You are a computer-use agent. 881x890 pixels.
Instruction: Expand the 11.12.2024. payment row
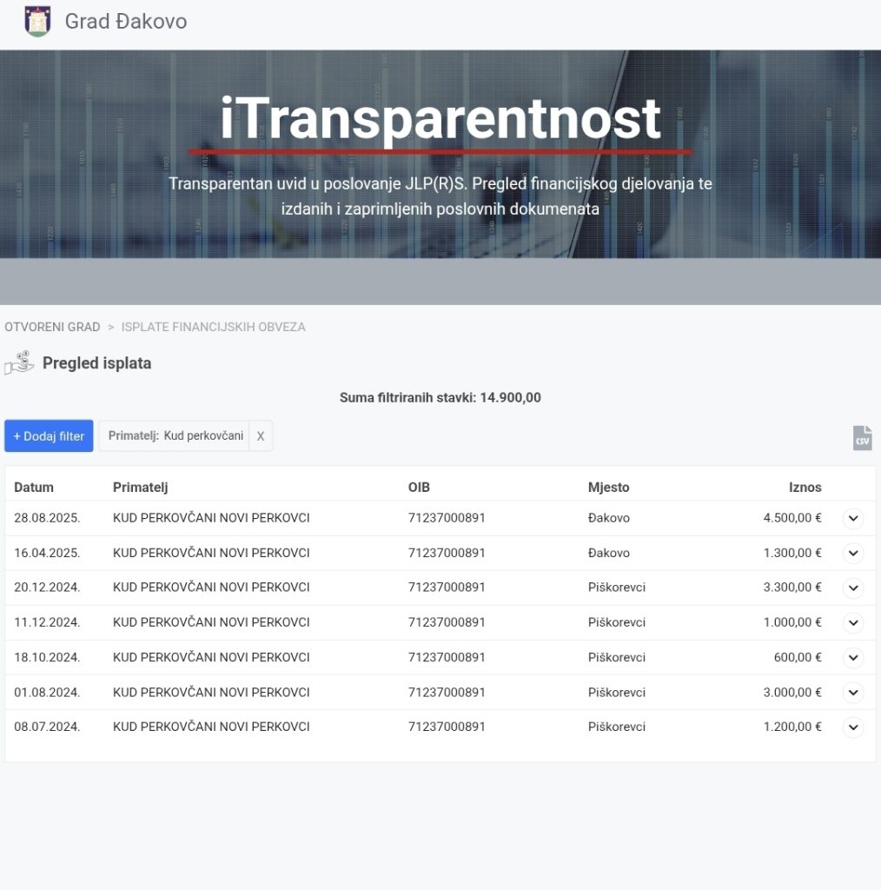point(853,622)
